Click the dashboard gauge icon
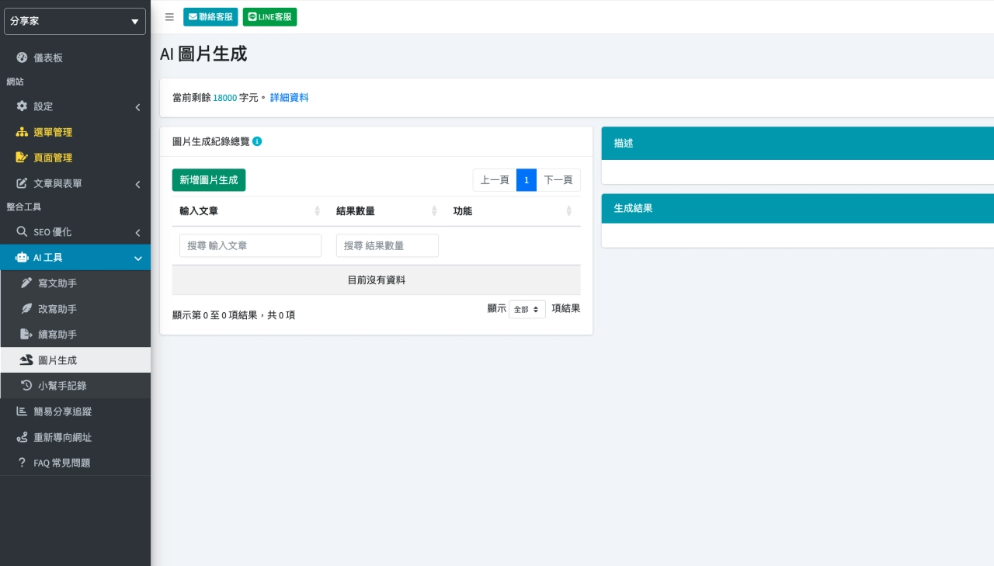994x566 pixels. pos(22,57)
